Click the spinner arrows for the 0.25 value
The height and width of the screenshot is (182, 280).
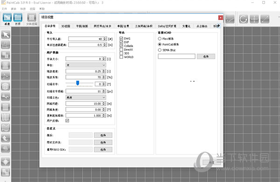pyautogui.click(x=104, y=71)
